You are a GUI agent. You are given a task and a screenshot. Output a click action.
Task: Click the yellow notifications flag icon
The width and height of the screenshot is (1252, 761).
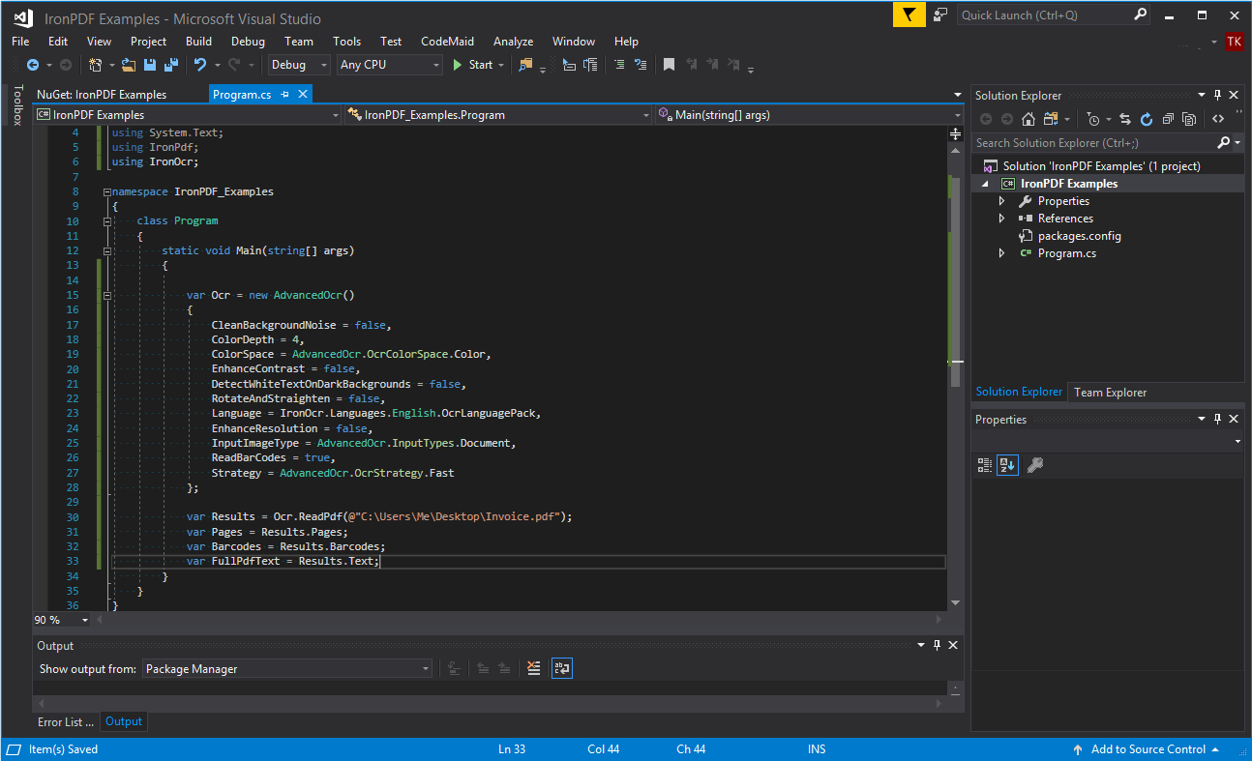point(909,15)
